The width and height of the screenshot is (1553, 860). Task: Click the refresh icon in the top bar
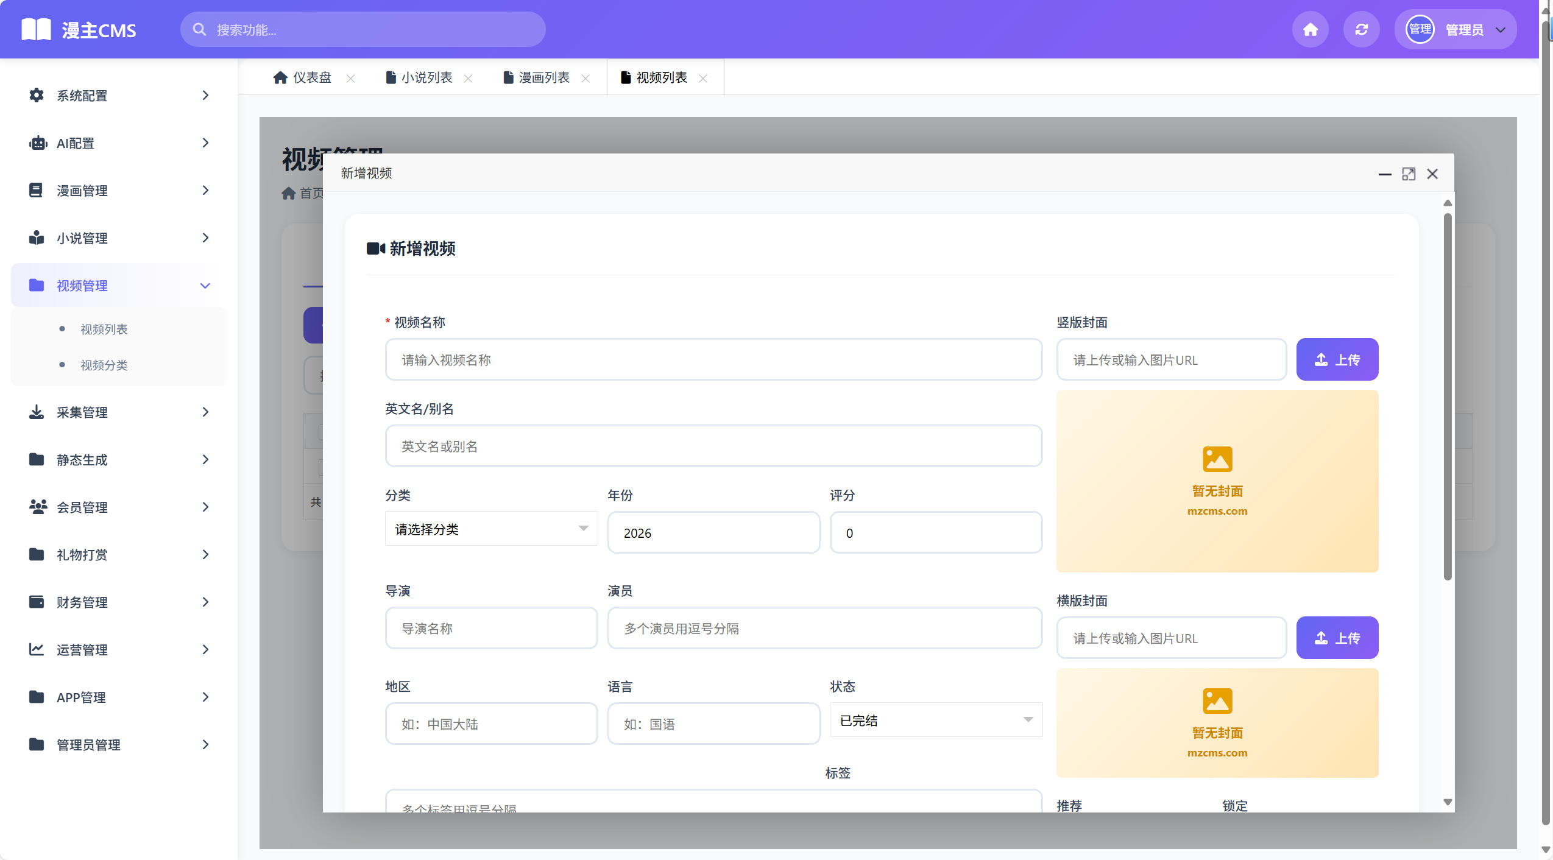(1361, 29)
